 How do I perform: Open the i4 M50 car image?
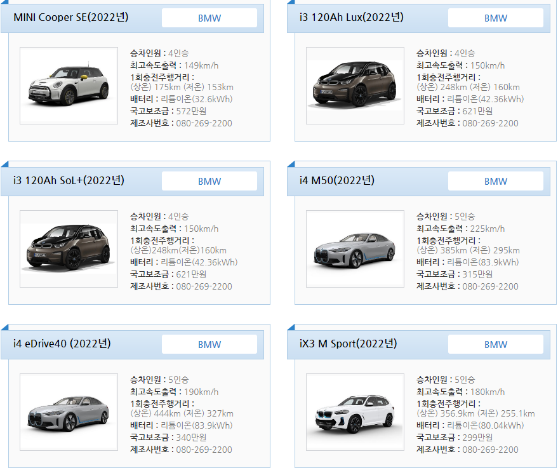(x=355, y=249)
